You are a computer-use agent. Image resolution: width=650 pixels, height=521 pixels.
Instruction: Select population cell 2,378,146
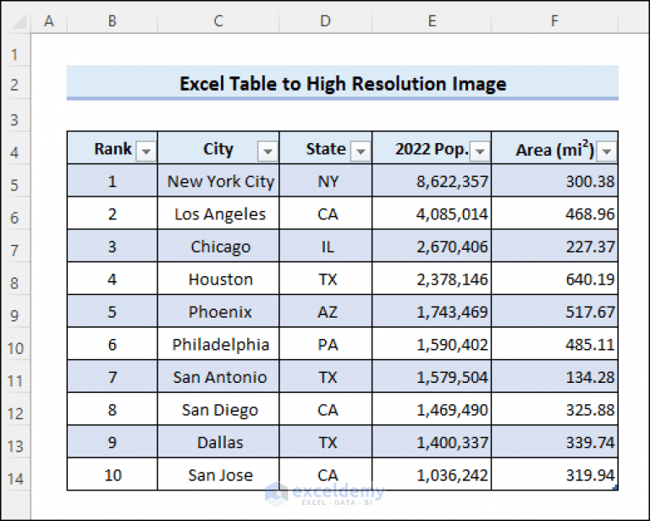[432, 279]
